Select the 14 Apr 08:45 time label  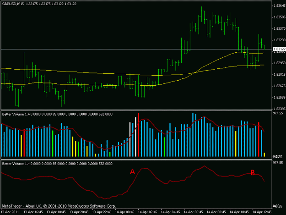tap(216, 212)
